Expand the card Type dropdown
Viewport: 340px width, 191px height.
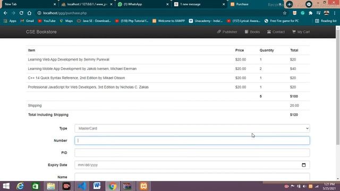(192, 128)
